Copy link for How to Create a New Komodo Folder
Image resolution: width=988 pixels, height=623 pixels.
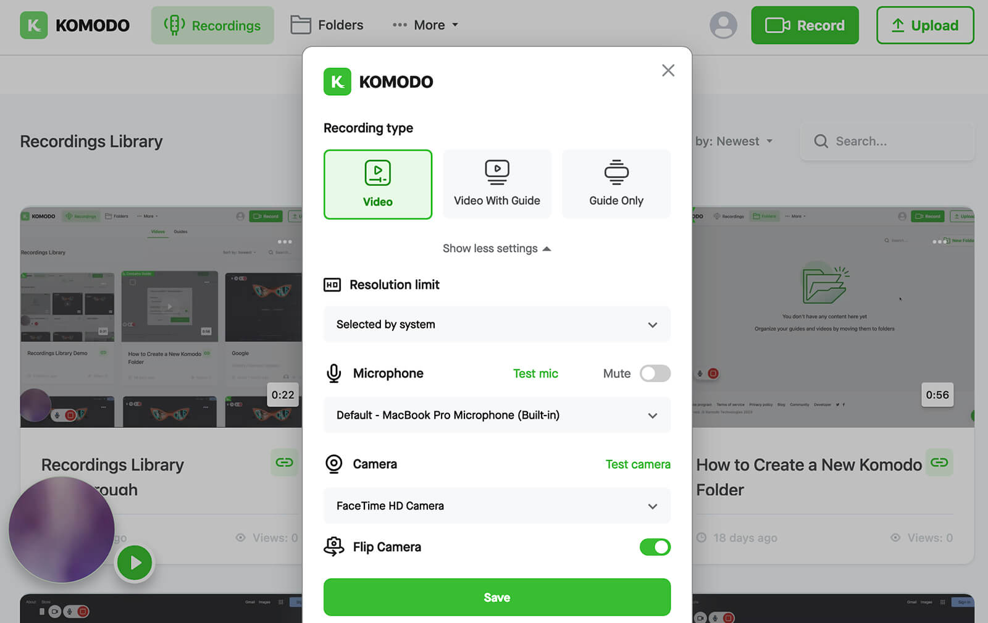(x=939, y=462)
